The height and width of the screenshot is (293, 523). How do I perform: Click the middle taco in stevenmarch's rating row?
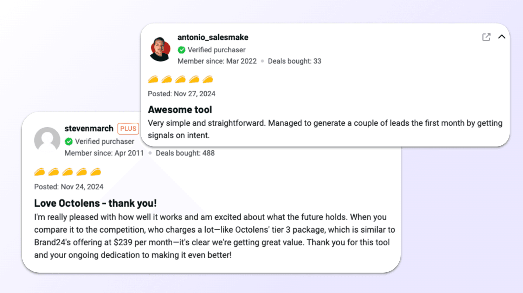[67, 172]
